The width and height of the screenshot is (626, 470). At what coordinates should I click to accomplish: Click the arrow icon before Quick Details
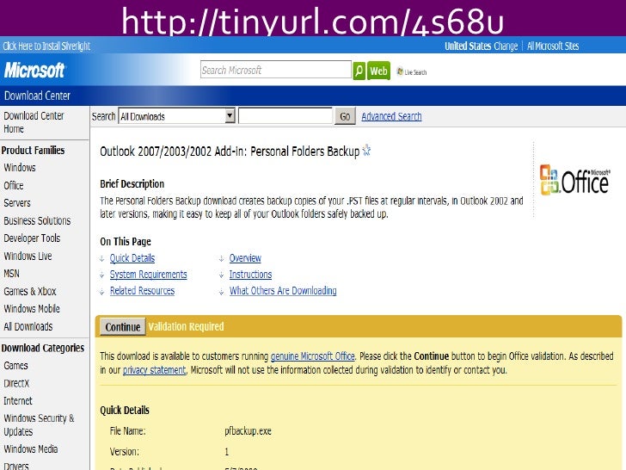[102, 258]
